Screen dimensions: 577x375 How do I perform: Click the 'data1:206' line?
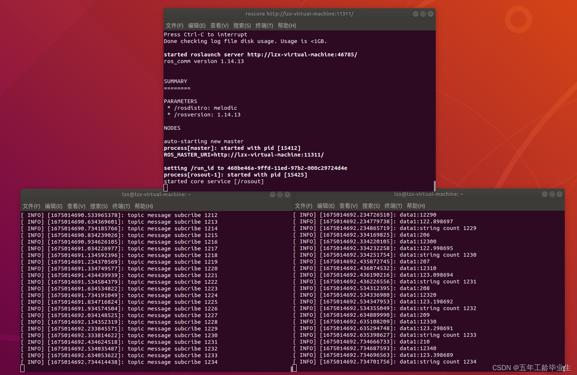(x=361, y=235)
